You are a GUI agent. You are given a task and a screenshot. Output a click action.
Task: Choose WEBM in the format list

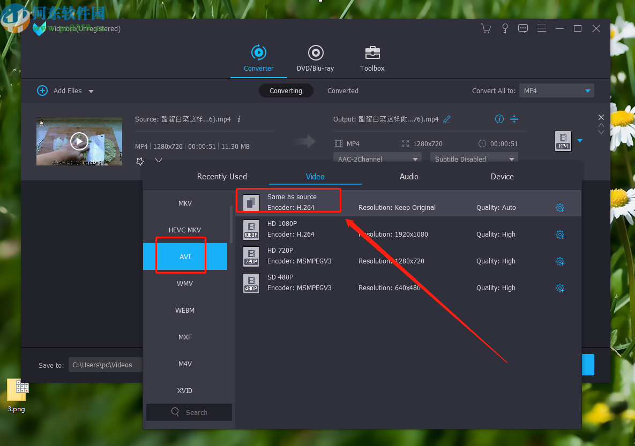point(185,310)
